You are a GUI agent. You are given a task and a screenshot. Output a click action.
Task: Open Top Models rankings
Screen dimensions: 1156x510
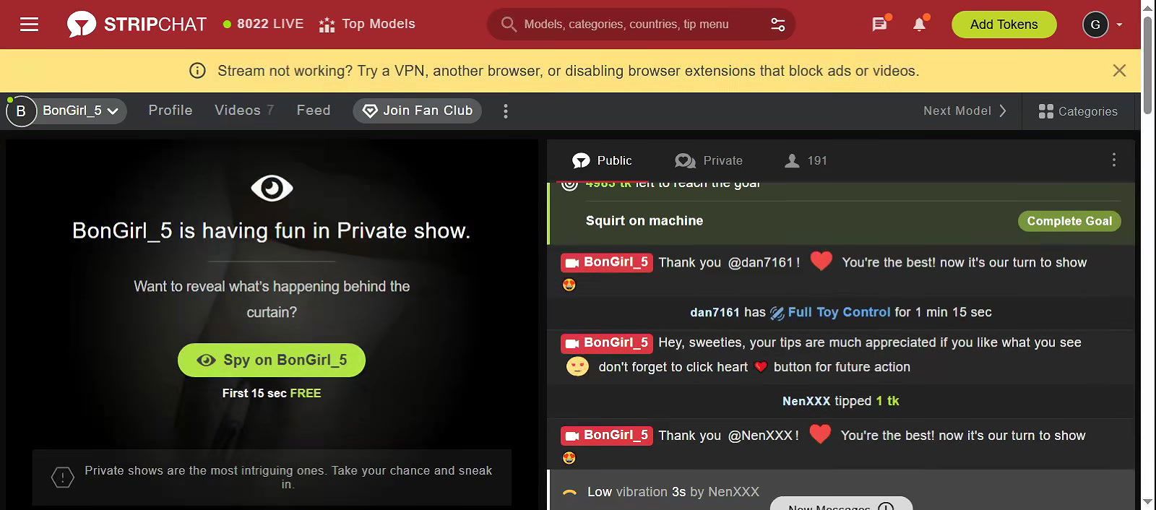[x=367, y=25]
